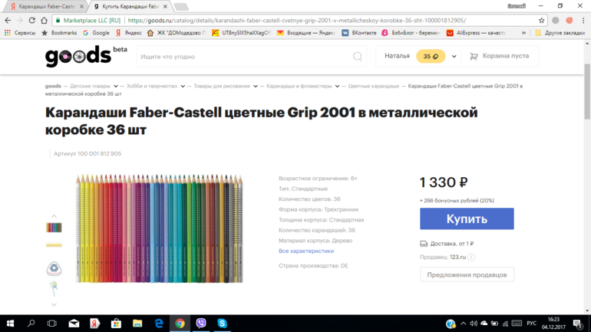The height and width of the screenshot is (332, 591).
Task: Reload the page with refresh icon
Action: [x=31, y=21]
